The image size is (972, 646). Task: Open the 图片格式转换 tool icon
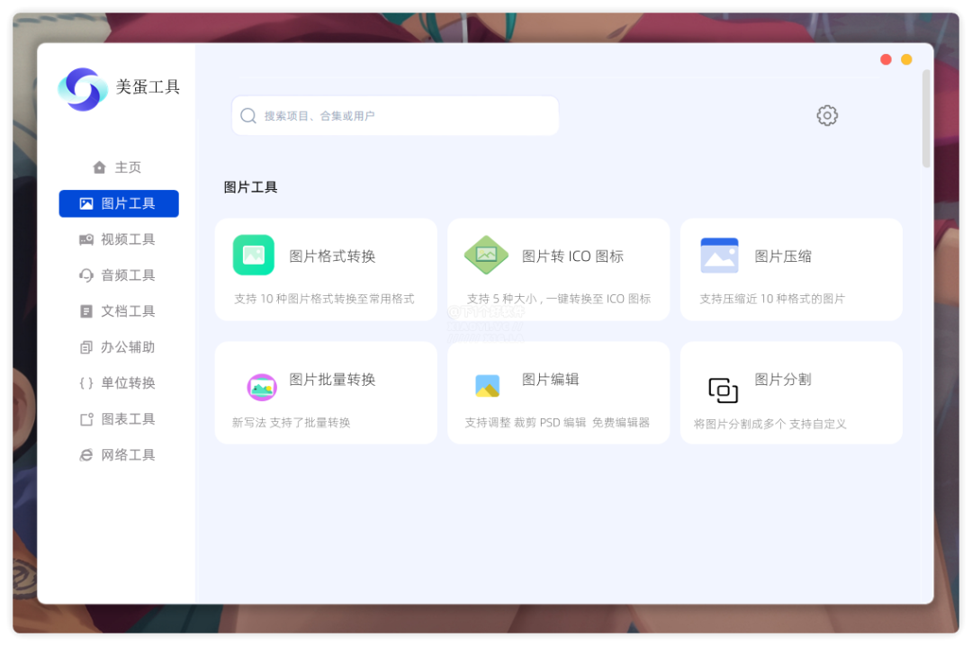(x=253, y=255)
